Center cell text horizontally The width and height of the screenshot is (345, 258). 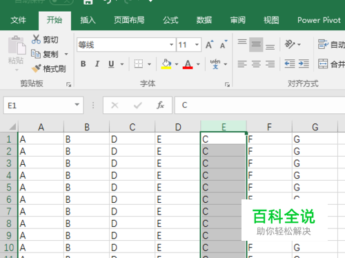(x=256, y=63)
